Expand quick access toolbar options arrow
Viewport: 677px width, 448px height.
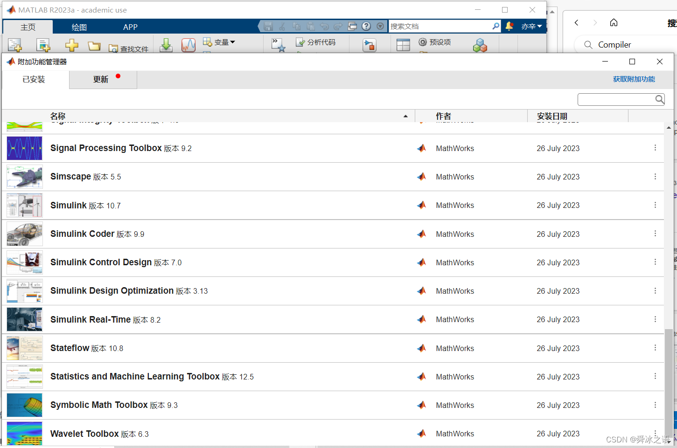coord(380,26)
